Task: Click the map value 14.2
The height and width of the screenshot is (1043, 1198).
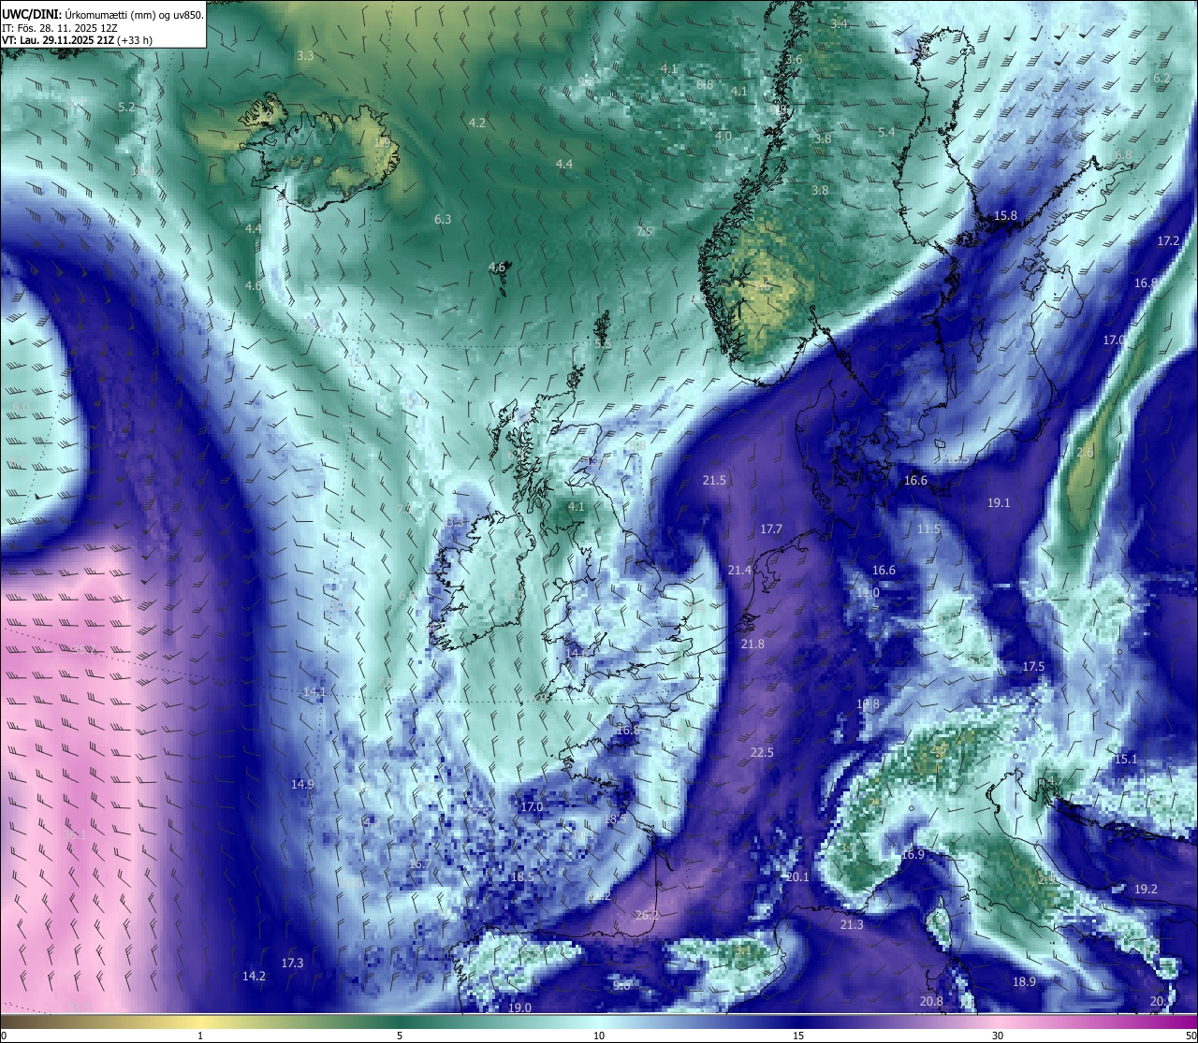Action: (x=254, y=977)
